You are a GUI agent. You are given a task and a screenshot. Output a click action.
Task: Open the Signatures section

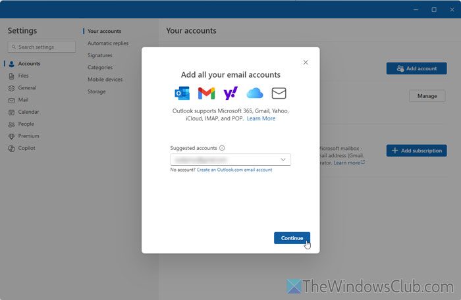[100, 55]
